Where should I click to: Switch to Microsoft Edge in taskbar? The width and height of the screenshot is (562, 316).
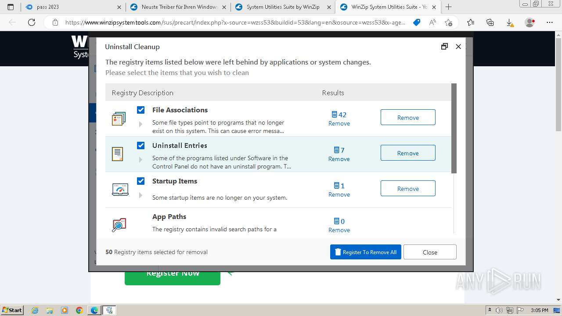(94, 310)
